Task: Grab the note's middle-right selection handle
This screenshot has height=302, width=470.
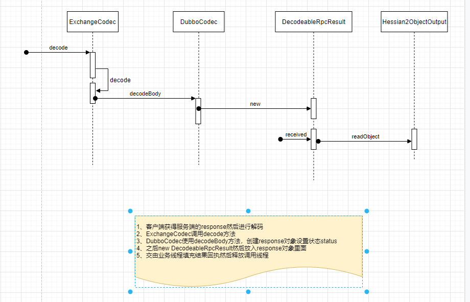Action: 367,251
